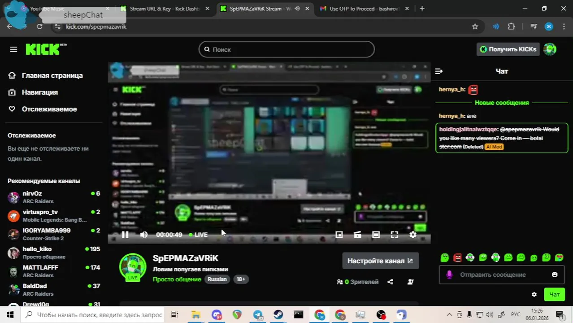Viewport: 573px width, 323px height.
Task: Show hidden system tray icons
Action: tap(449, 315)
